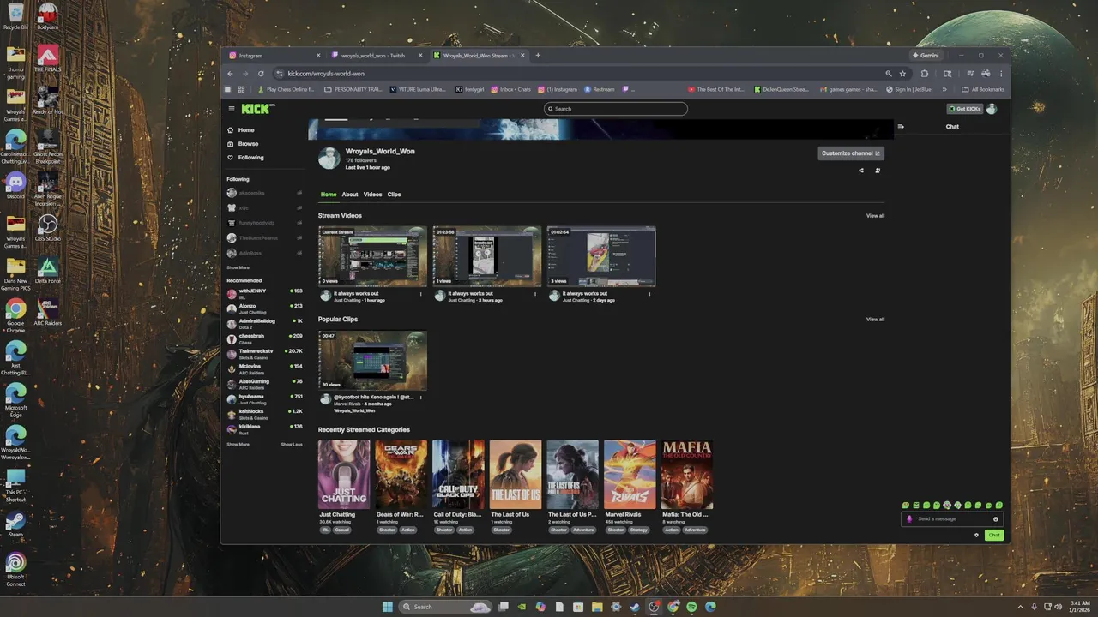Open Delta Force desktop icon
1098x617 pixels.
click(x=48, y=270)
